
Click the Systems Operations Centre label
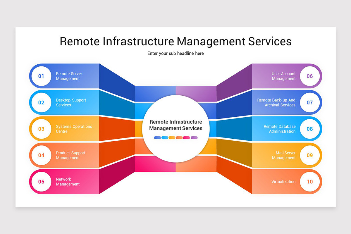pos(74,129)
